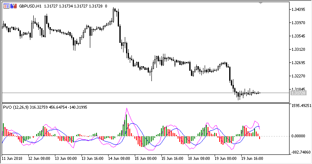This screenshot has height=164, width=312.
Task: Click the 1.33120 price scale value
Action: point(298,50)
